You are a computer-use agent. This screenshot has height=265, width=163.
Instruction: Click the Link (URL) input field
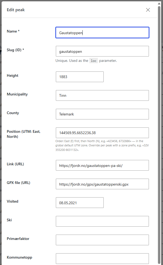coord(102,165)
